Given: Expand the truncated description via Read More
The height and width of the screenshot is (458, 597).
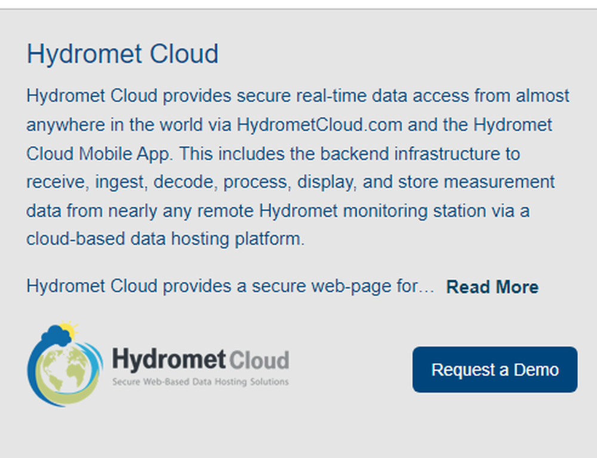Looking at the screenshot, I should [492, 287].
